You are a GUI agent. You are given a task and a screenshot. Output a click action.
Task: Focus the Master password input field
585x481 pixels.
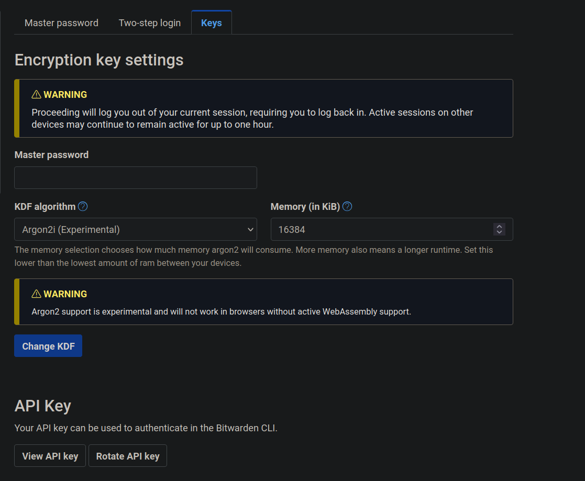coord(136,178)
